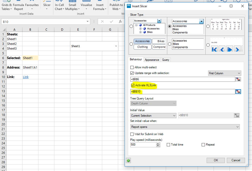Open the First Column dropdown
This screenshot has width=252, height=171.
click(225, 73)
